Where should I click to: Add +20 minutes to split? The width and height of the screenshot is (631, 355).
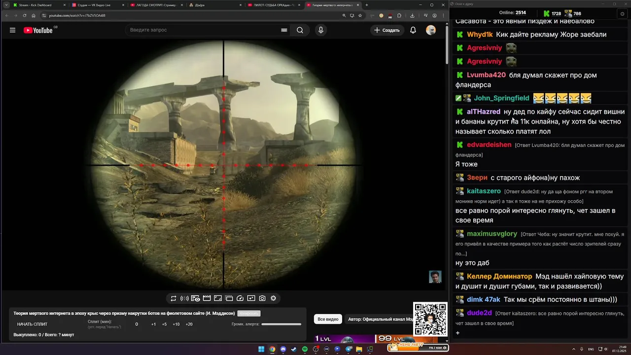(x=189, y=324)
